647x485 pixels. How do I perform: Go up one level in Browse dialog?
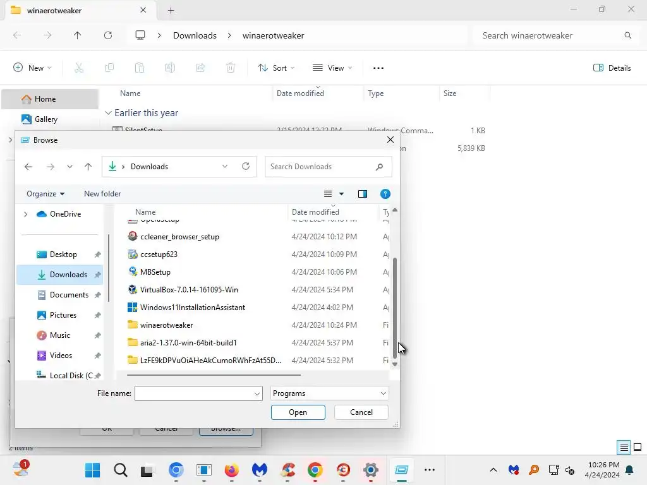point(88,167)
